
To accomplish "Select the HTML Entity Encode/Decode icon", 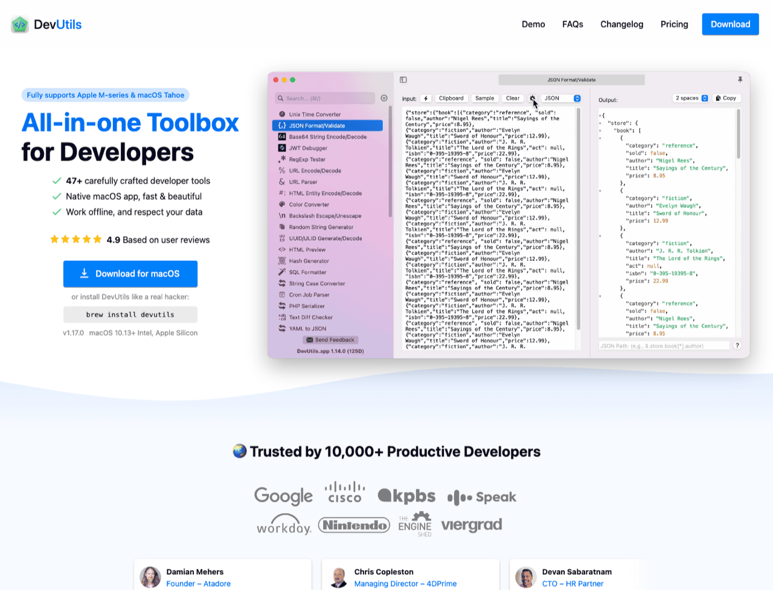I will (x=282, y=193).
